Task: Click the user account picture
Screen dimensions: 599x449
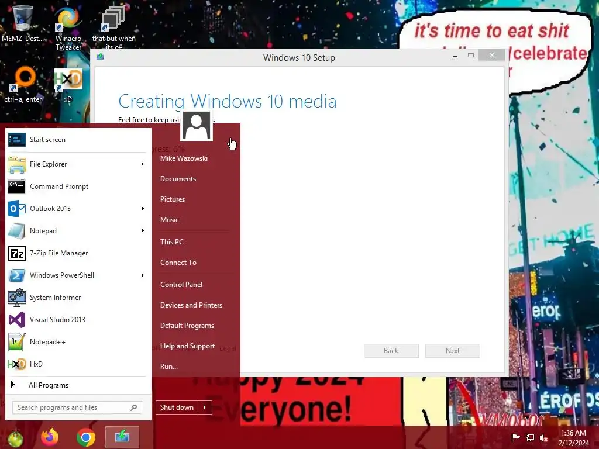Action: [197, 126]
